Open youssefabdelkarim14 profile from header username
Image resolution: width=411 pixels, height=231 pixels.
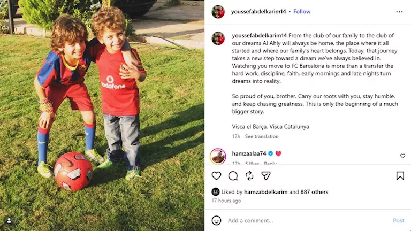[x=258, y=12]
